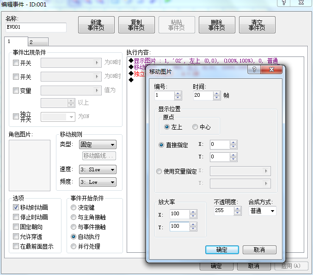This screenshot has height=275, width=313.
Task: Click 确定 in 编辑事件 window
Action: pos(216,266)
